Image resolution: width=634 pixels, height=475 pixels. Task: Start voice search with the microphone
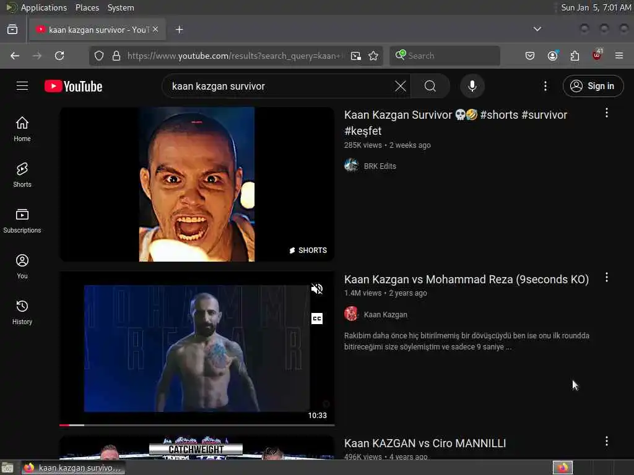click(472, 86)
